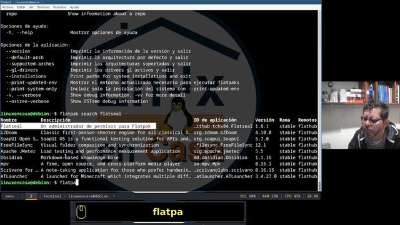This screenshot has height=225, width=400.
Task: Click the Nombre column header
Action: (9, 120)
